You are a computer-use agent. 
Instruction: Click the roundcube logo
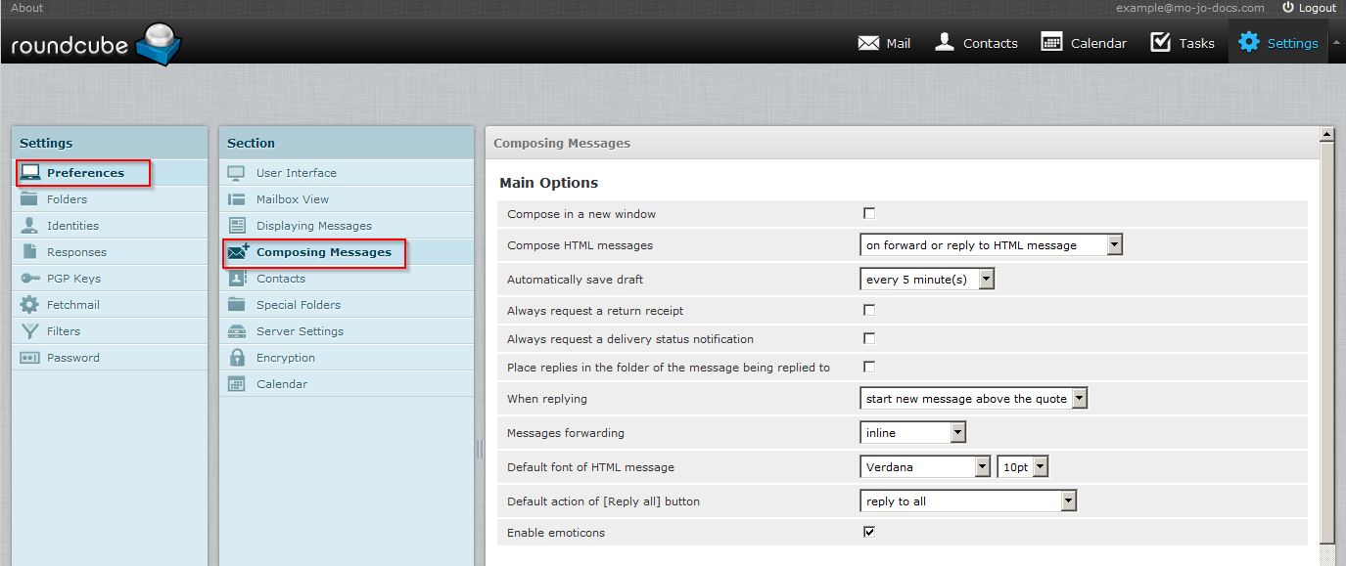pos(96,44)
